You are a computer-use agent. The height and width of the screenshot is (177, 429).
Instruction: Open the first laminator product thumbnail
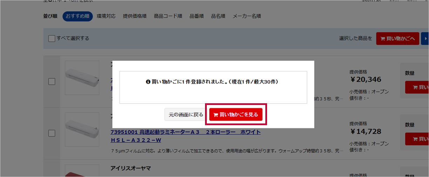[82, 78]
